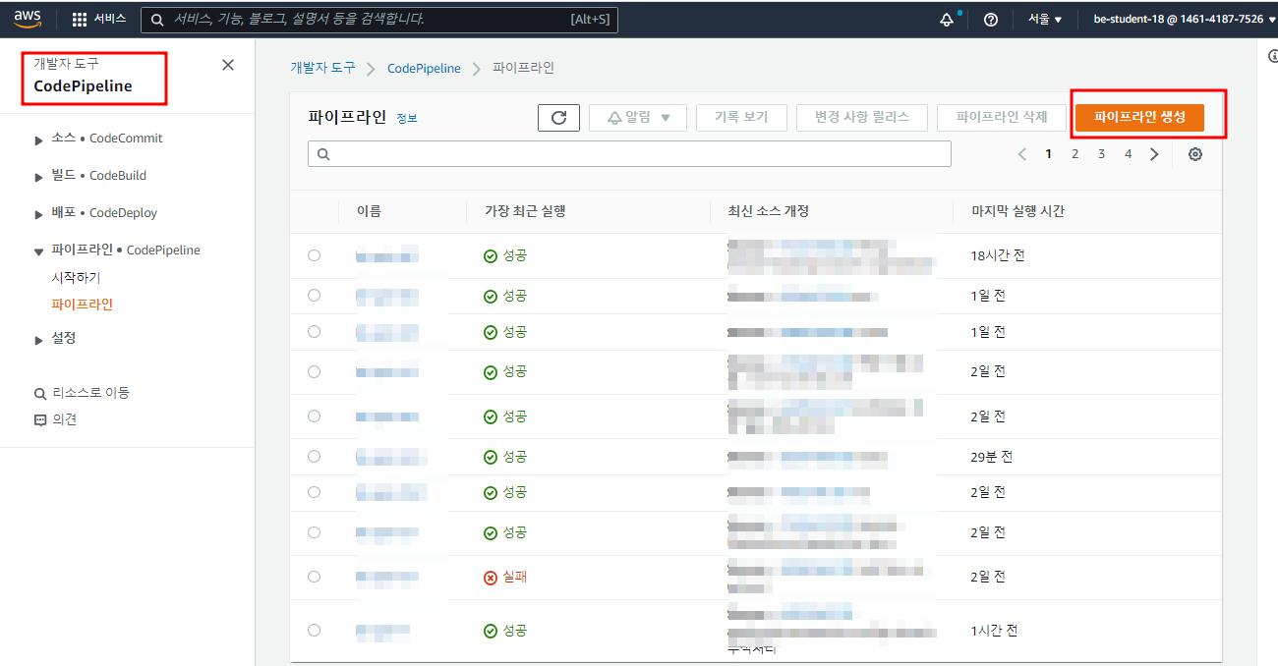Click the 18시간 전 cell
Viewport: 1278px width, 666px height.
click(x=998, y=255)
